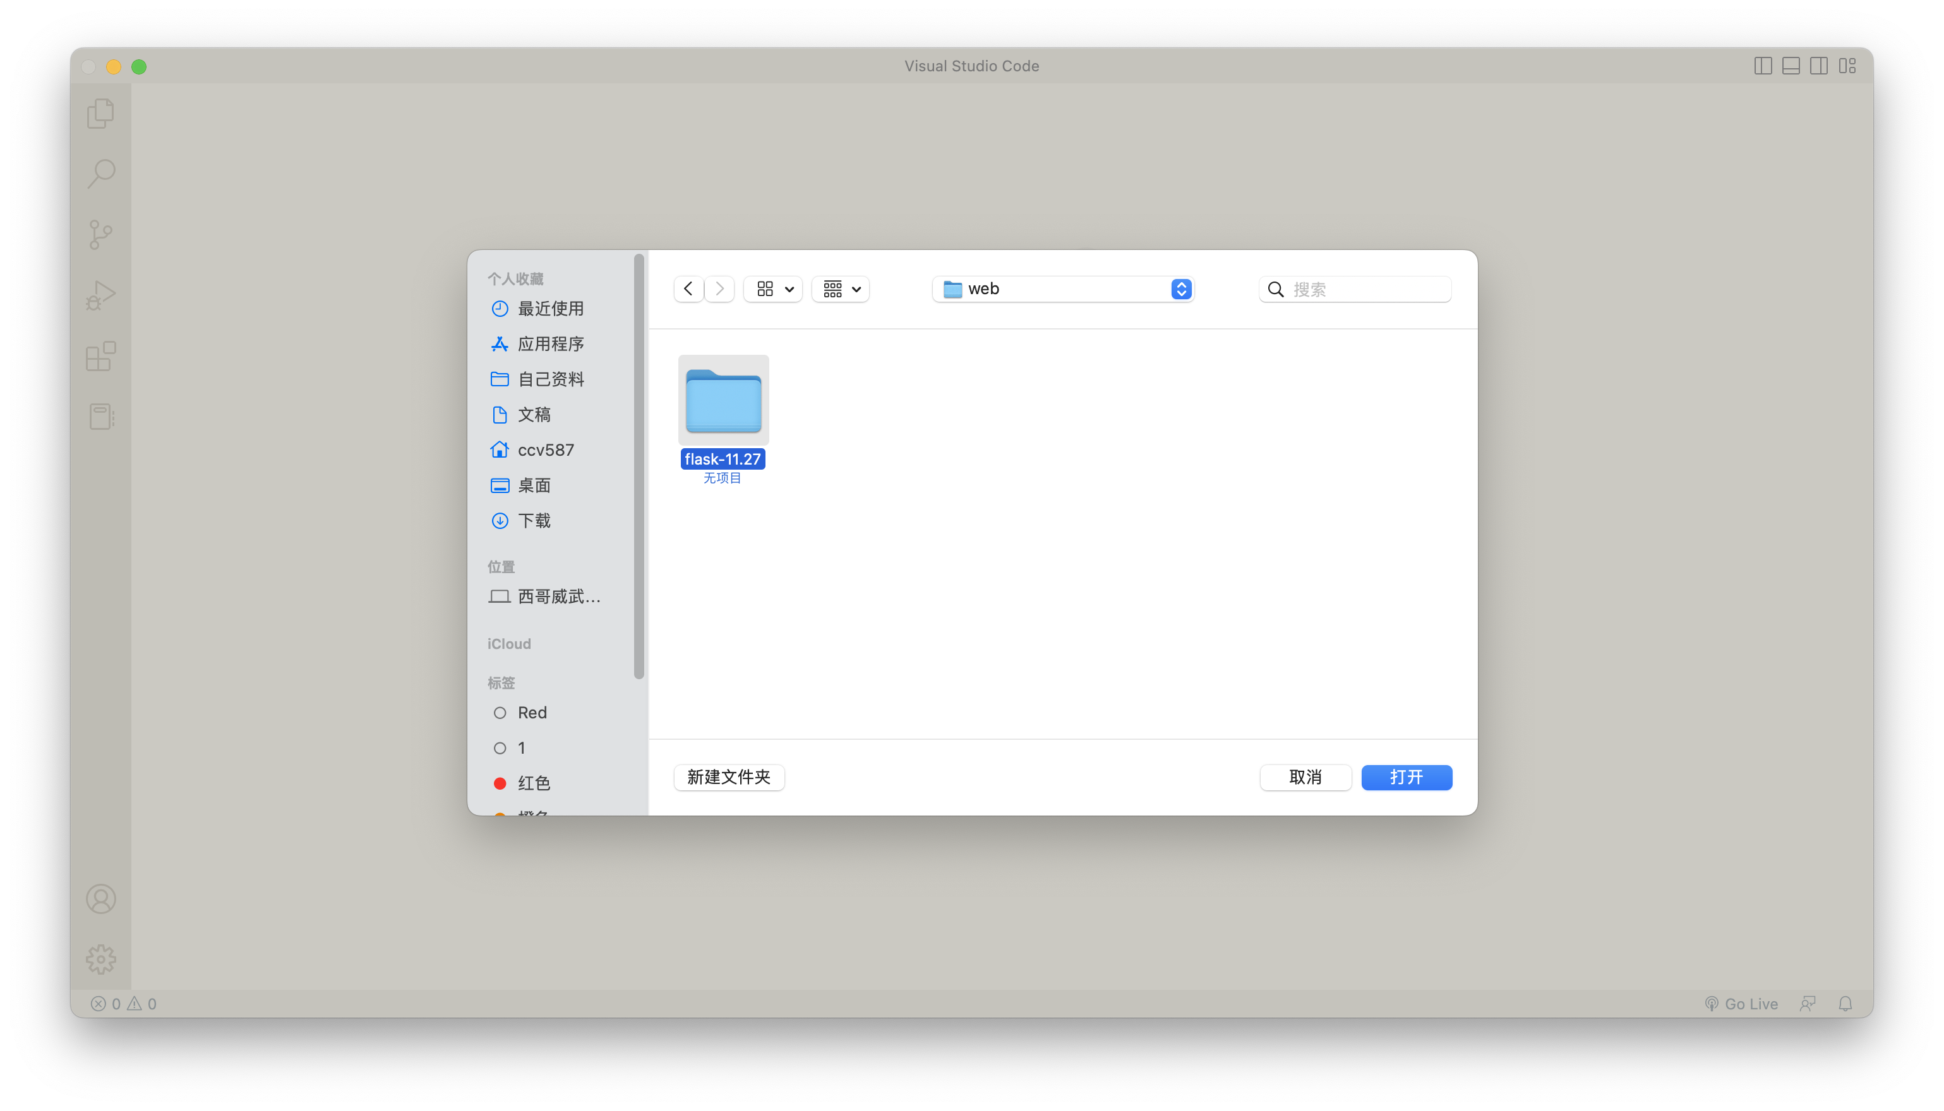
Task: Open Customize Layout icon in title bar
Action: coord(1847,66)
